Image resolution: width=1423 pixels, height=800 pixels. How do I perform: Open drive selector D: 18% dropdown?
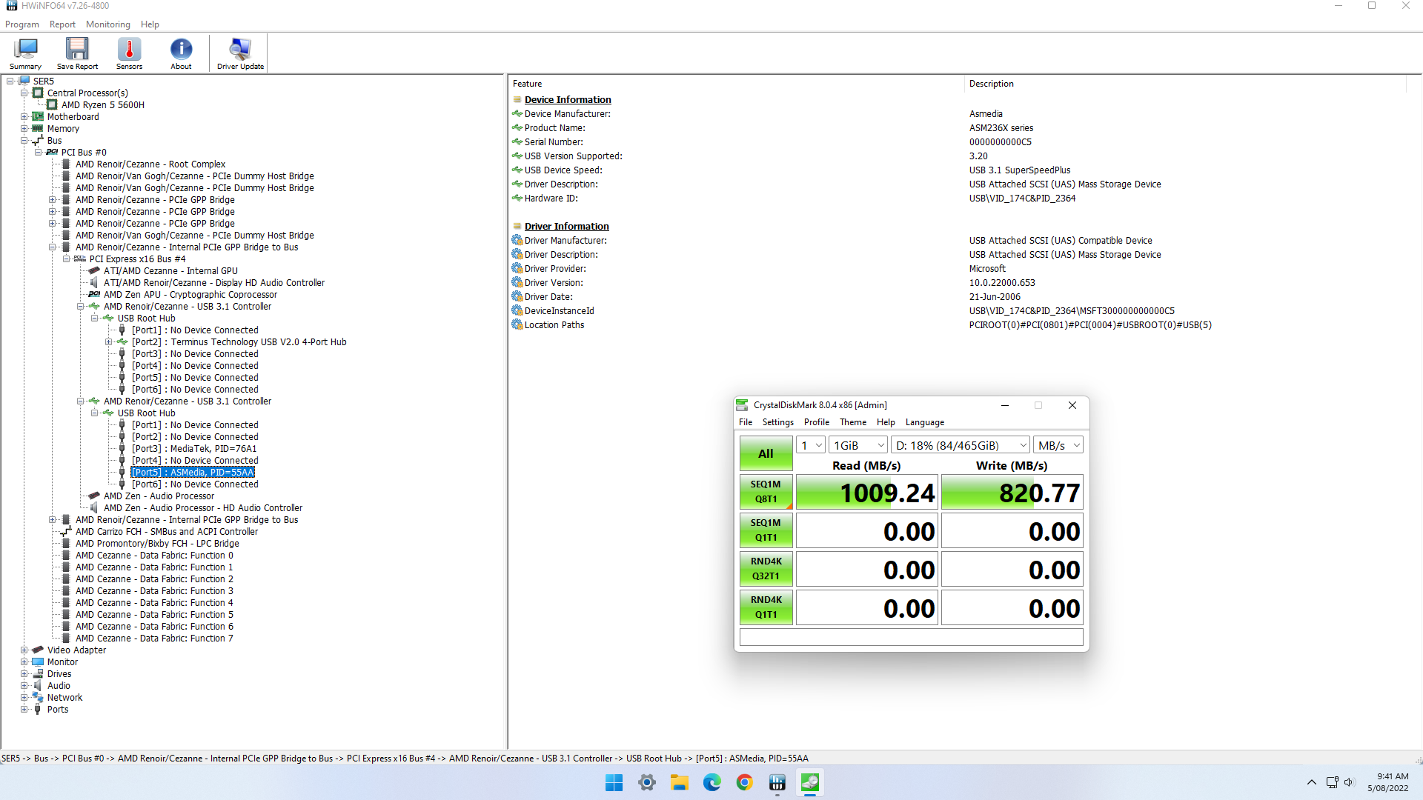coord(961,445)
